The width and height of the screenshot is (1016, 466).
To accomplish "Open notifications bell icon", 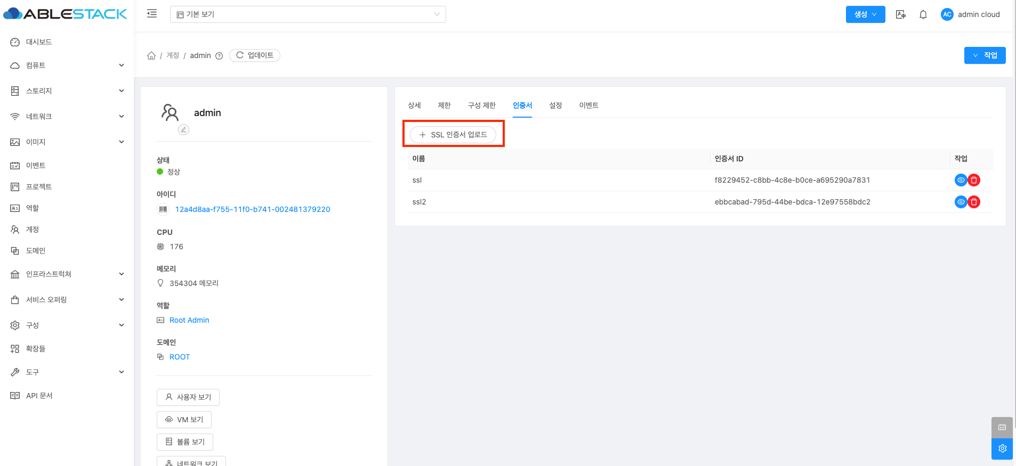I will (923, 14).
